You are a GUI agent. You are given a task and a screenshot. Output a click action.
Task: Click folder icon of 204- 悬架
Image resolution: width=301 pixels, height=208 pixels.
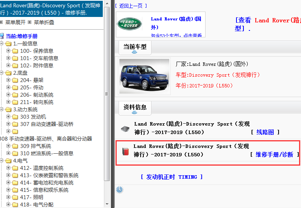(15, 80)
